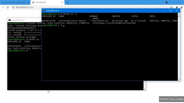Click infinispan/server:latest image name

[72, 21]
